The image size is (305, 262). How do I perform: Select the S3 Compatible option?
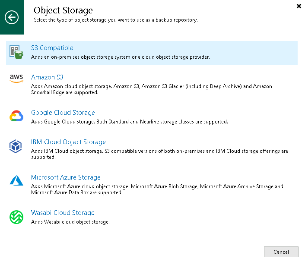click(52, 48)
